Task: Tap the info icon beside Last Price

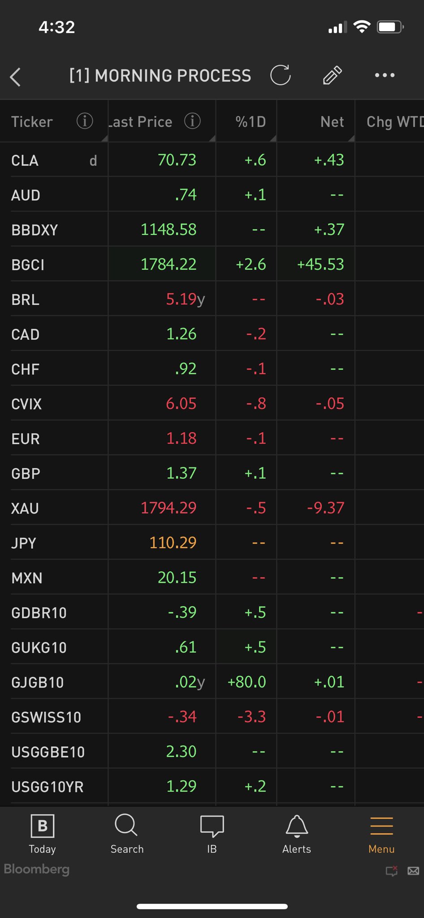Action: pos(192,121)
